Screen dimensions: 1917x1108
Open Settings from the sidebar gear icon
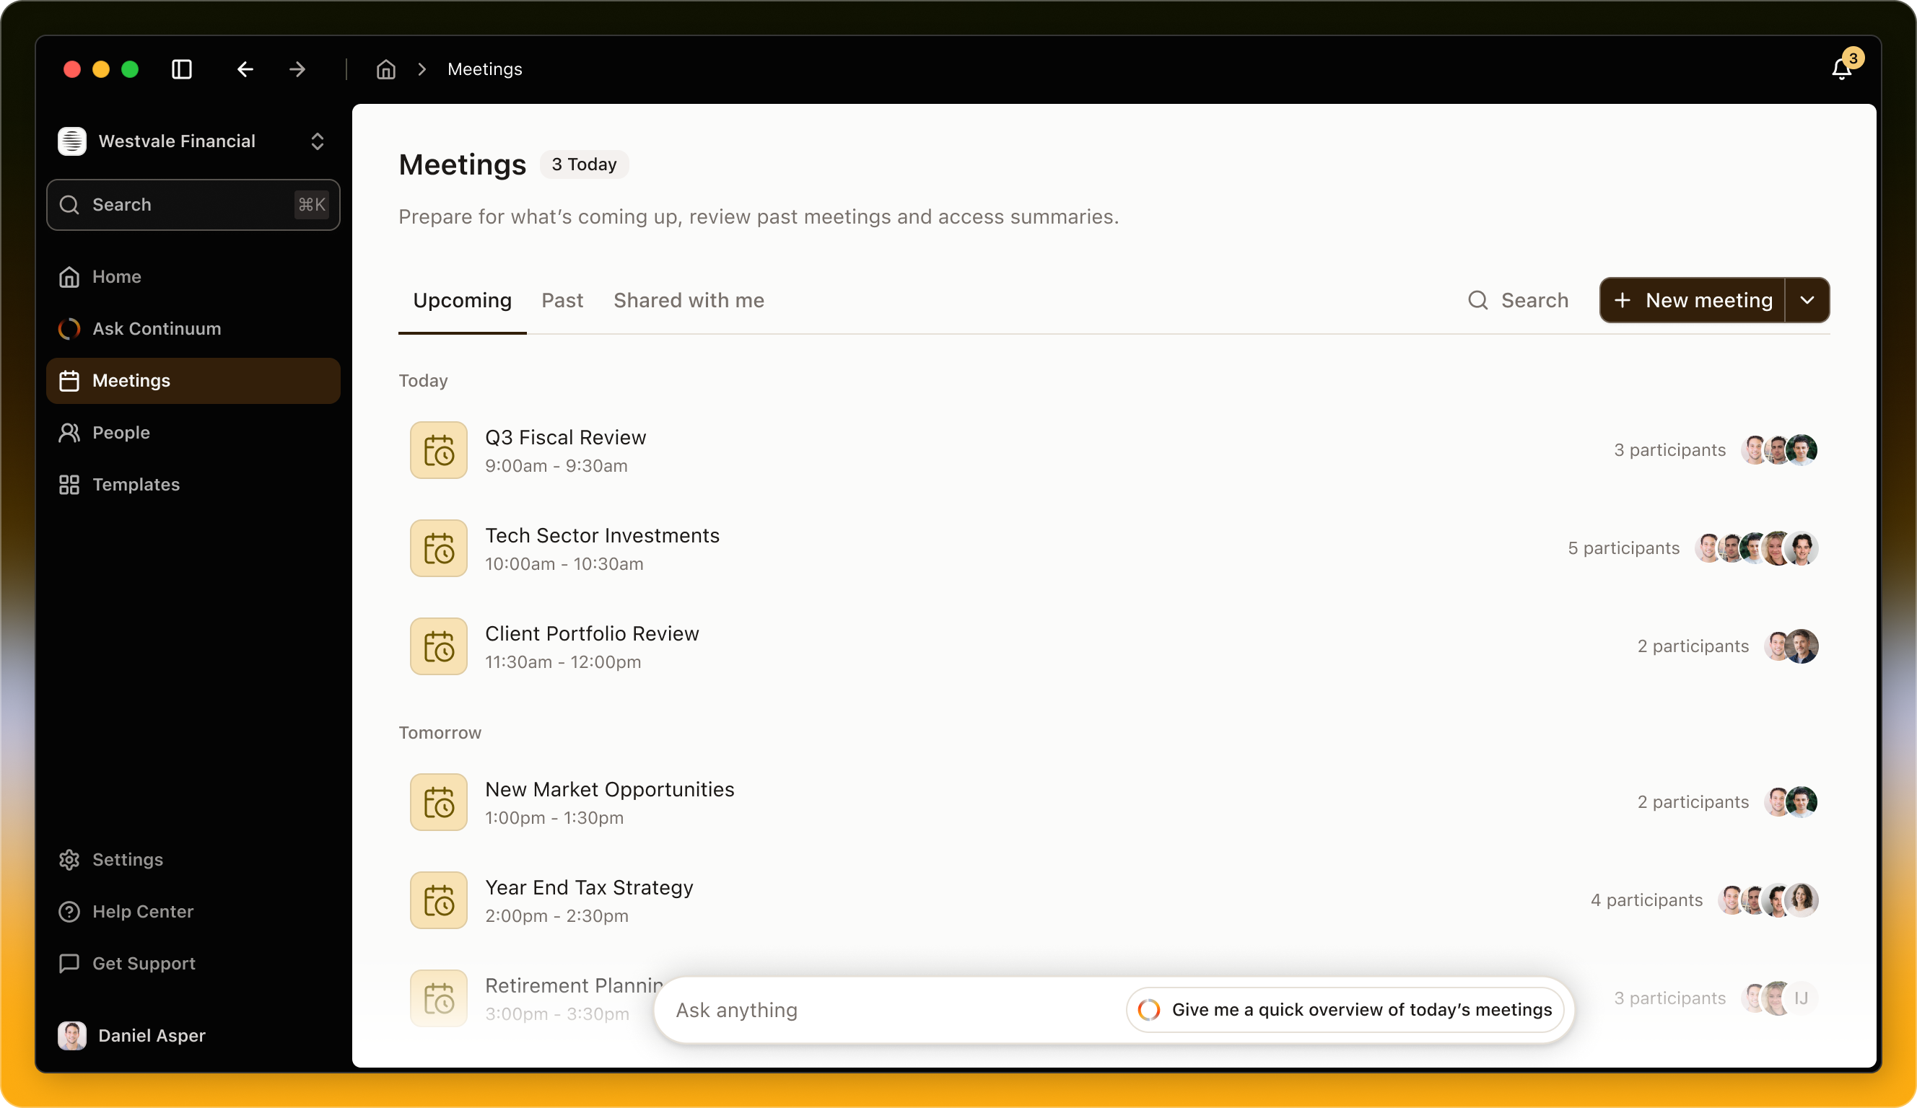click(x=69, y=859)
